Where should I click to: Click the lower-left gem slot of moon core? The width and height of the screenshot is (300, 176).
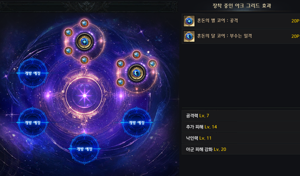click(x=120, y=82)
